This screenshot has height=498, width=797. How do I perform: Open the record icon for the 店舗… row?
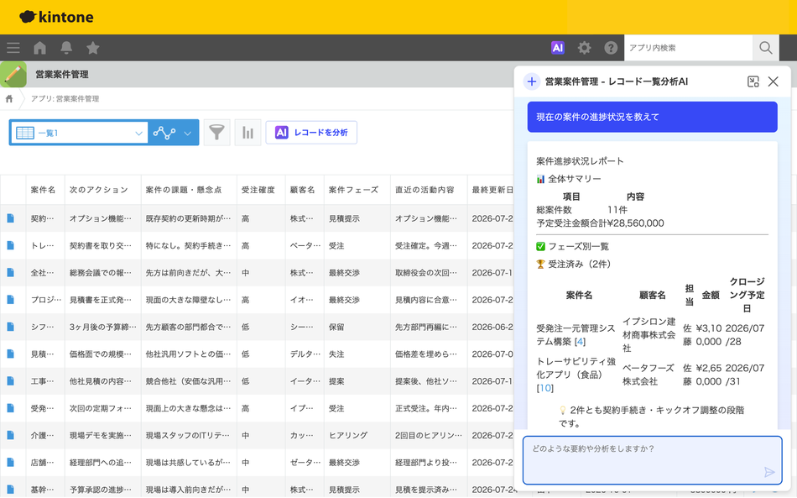click(10, 463)
